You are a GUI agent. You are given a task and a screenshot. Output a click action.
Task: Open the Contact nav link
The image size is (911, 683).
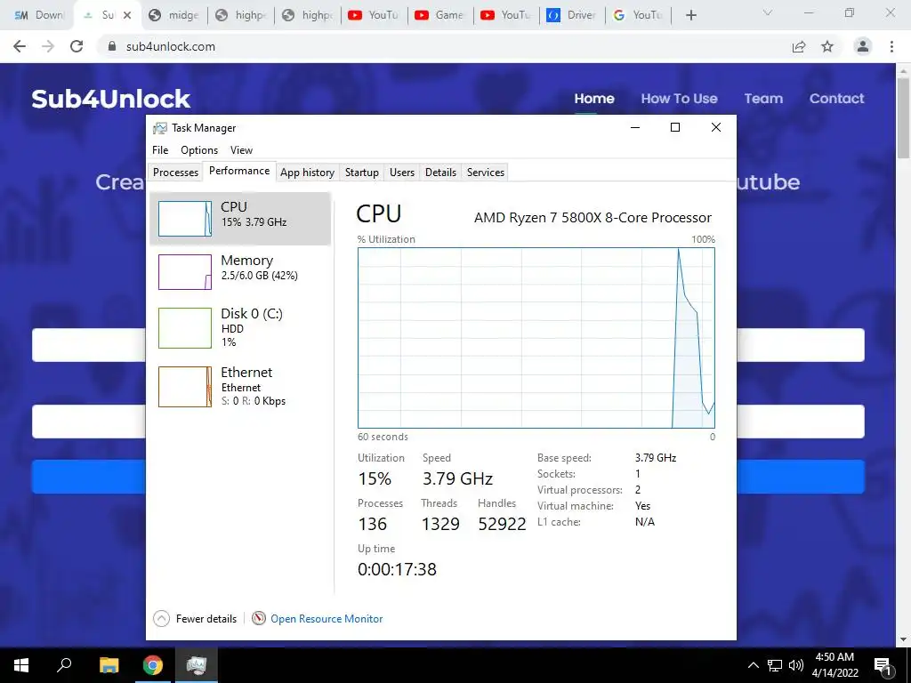pos(836,99)
